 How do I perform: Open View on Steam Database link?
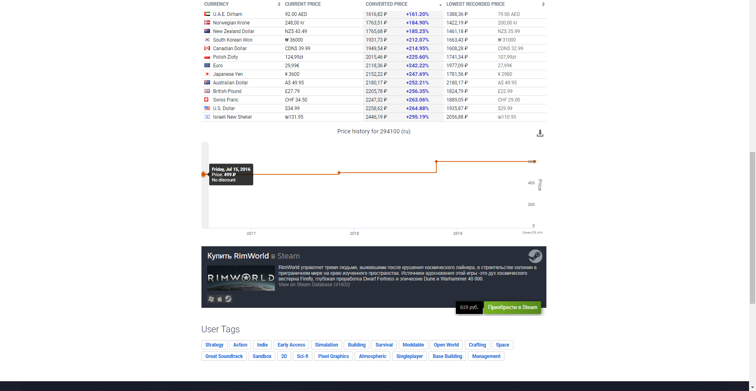(314, 285)
